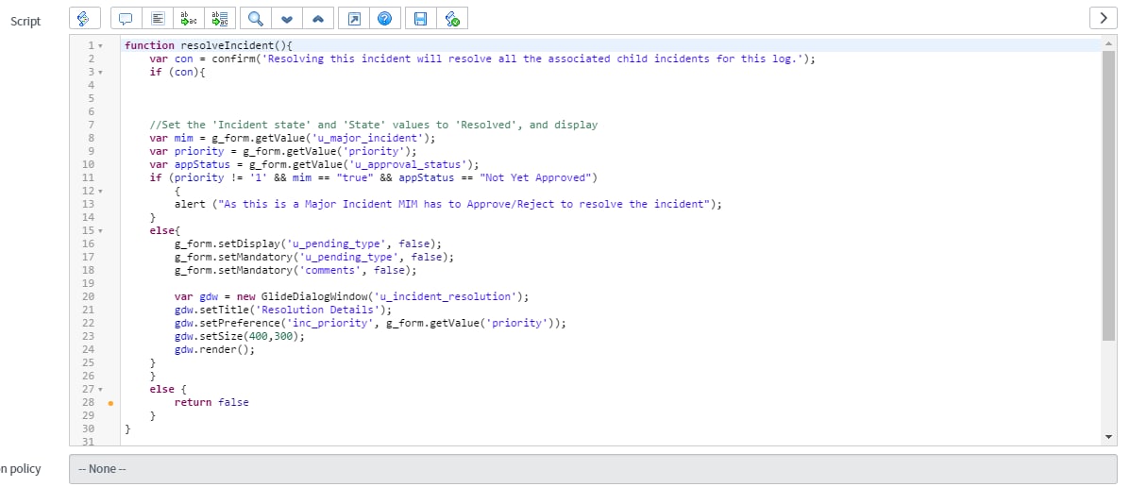This screenshot has height=487, width=1147.
Task: Click the gdw.render() line
Action: [215, 349]
